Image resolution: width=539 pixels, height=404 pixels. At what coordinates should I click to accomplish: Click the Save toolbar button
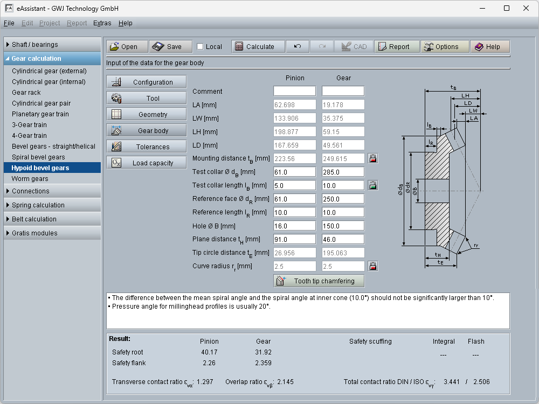[x=169, y=47]
